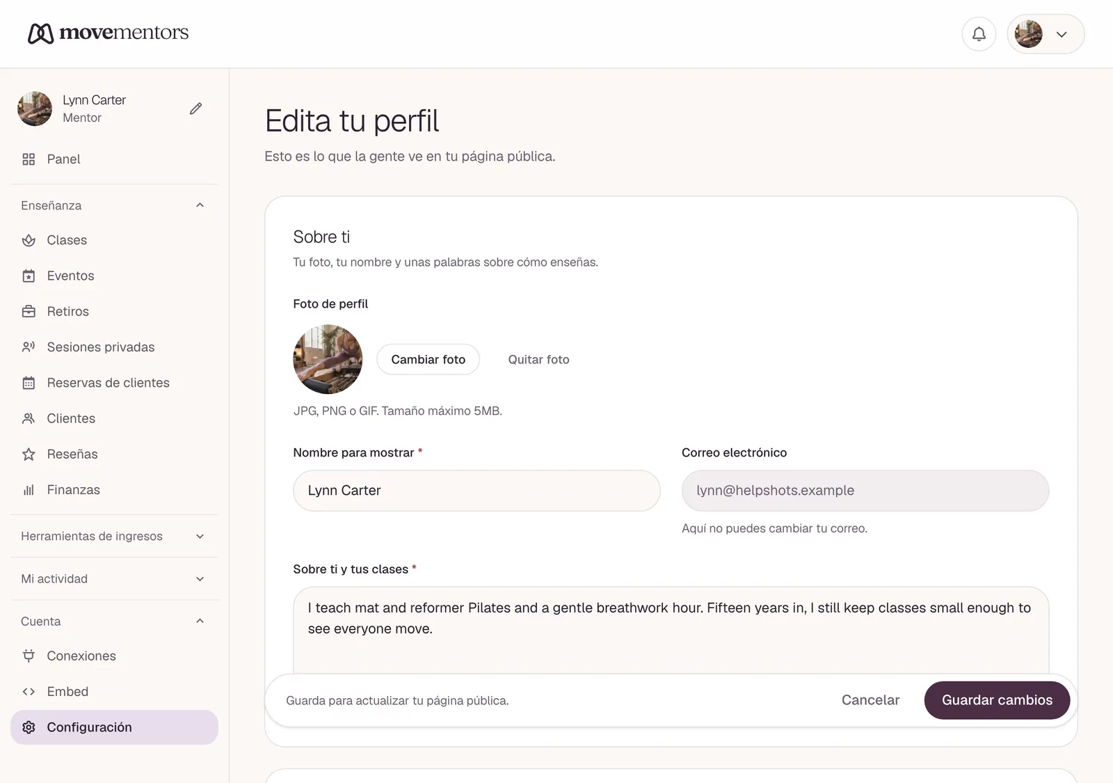The image size is (1113, 783).
Task: Collapse the Enseñanza section
Action: (x=114, y=205)
